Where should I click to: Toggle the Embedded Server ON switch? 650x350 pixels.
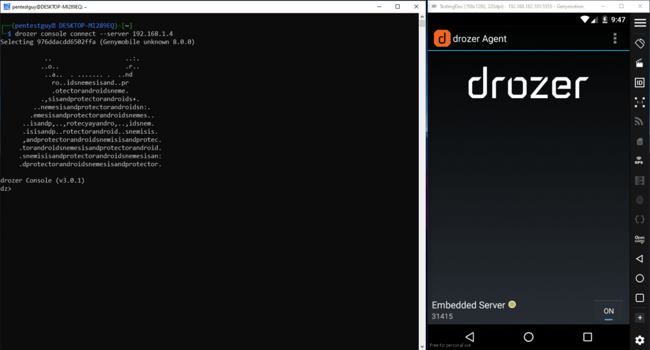pyautogui.click(x=609, y=311)
